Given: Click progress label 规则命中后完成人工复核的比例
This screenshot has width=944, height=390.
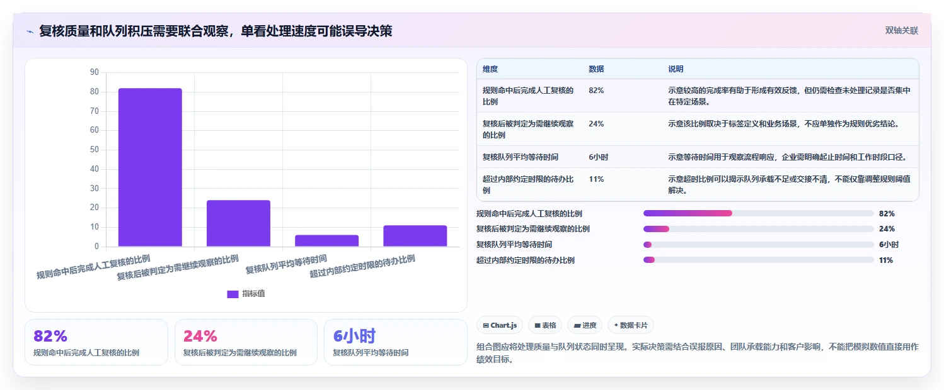Looking at the screenshot, I should click(x=529, y=214).
